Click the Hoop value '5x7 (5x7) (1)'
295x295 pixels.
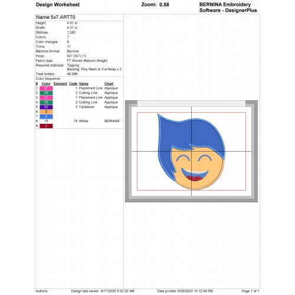click(x=77, y=56)
